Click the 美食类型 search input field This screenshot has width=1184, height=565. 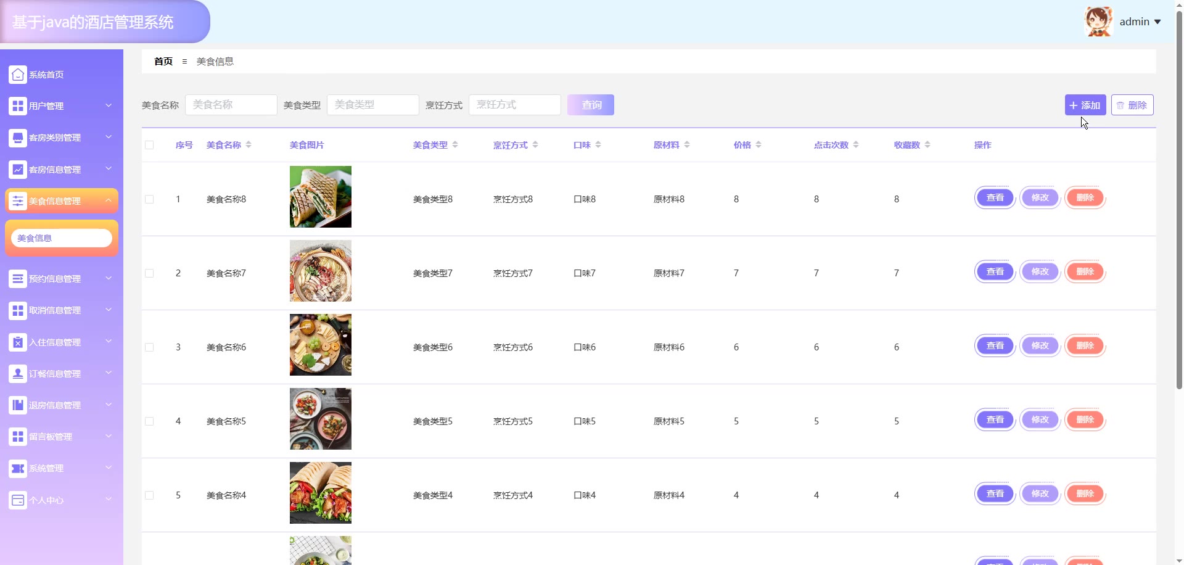(x=373, y=105)
